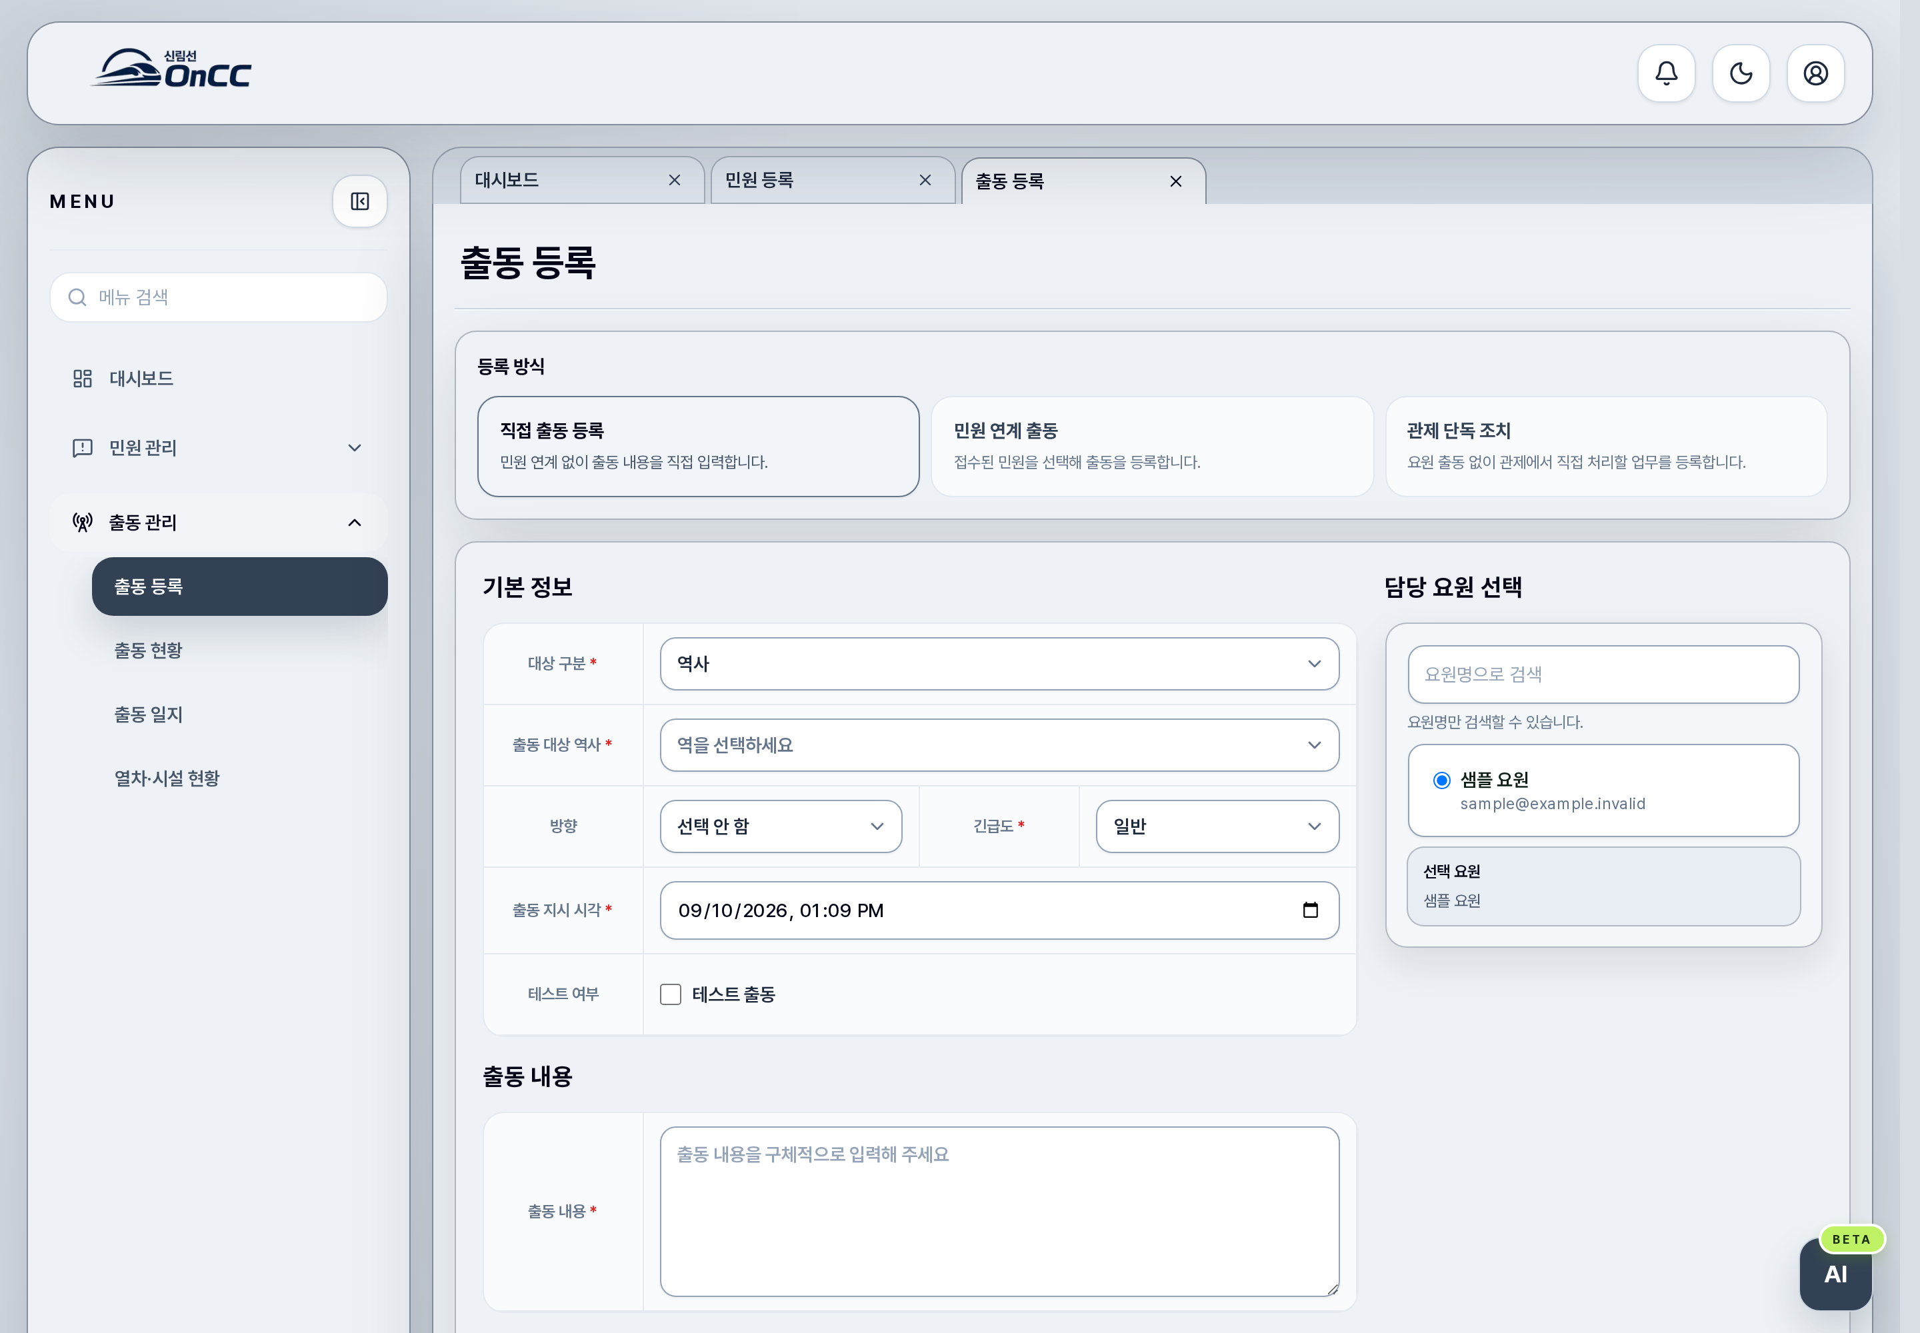Click the 담당 요원 선택 heading
This screenshot has height=1333, width=1920.
1453,587
